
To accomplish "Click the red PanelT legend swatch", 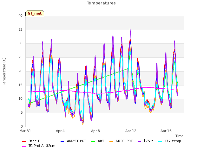I will click(x=24, y=142).
